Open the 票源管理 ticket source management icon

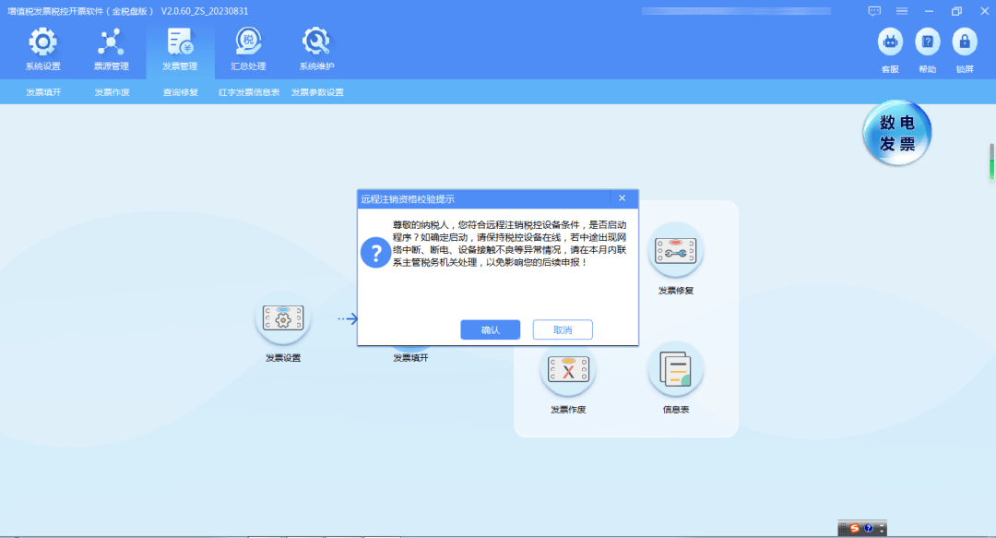(111, 48)
